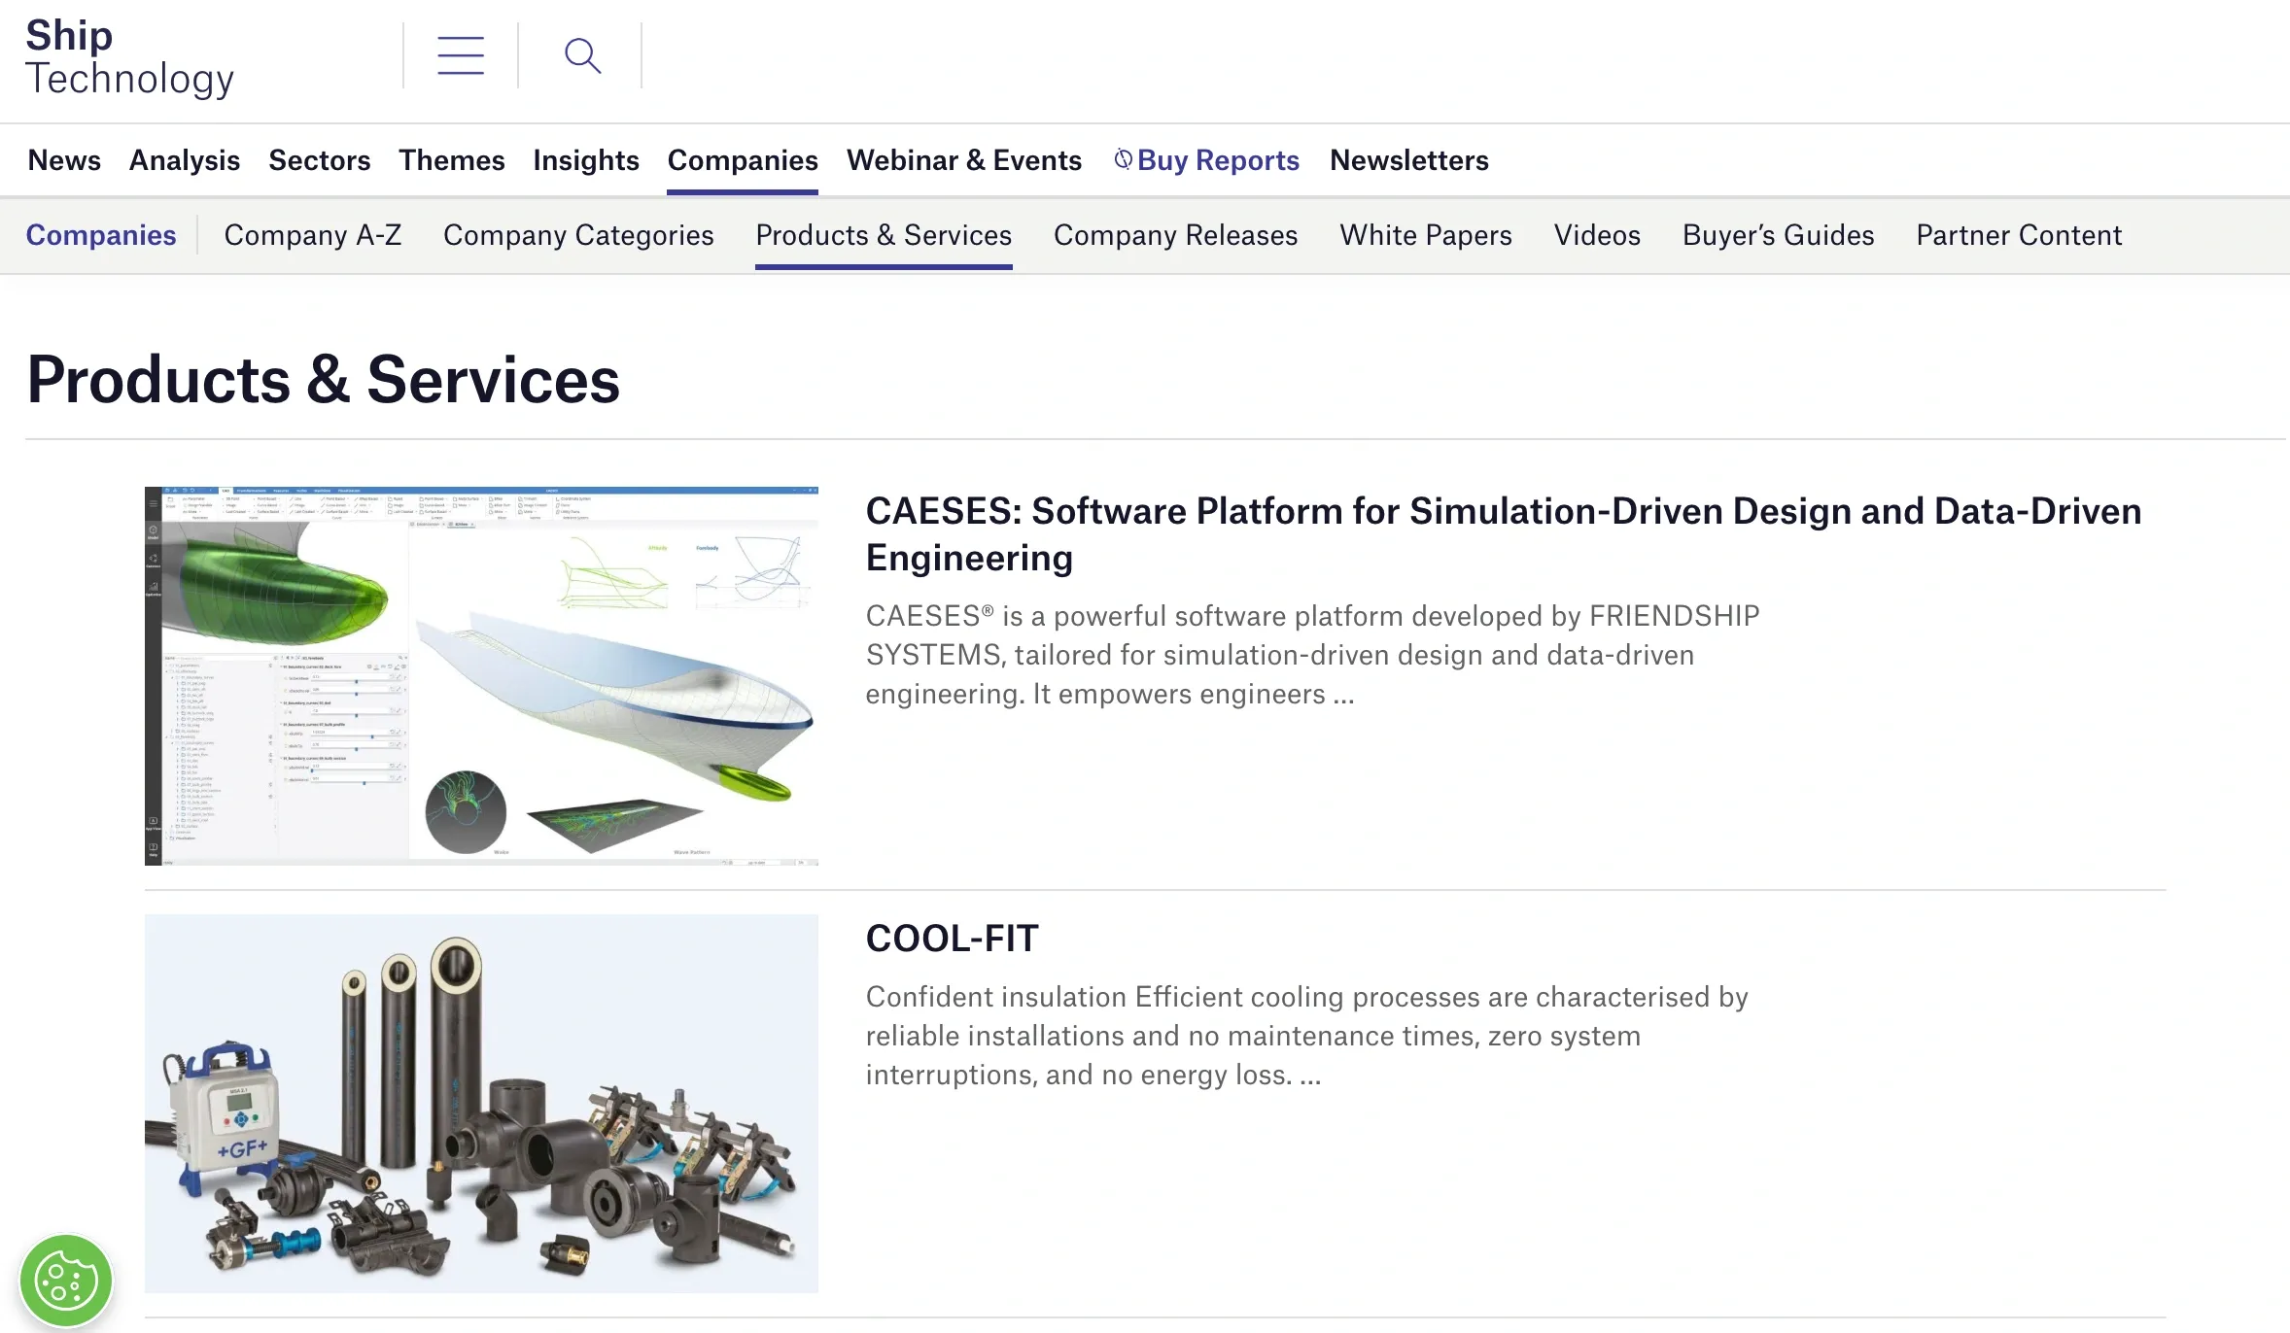This screenshot has height=1333, width=2290.
Task: Open the Partner Content tab
Action: click(2019, 235)
